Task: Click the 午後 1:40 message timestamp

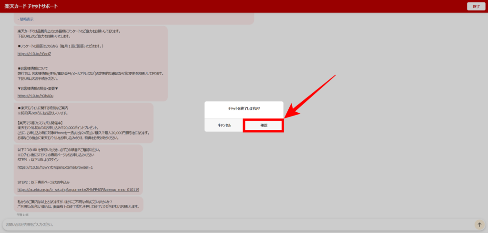Action: (x=22, y=215)
